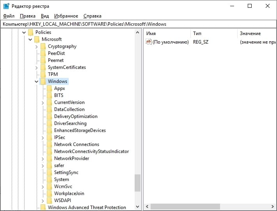The image size is (277, 211).
Task: Open the Правка menu
Action: pyautogui.click(x=28, y=16)
